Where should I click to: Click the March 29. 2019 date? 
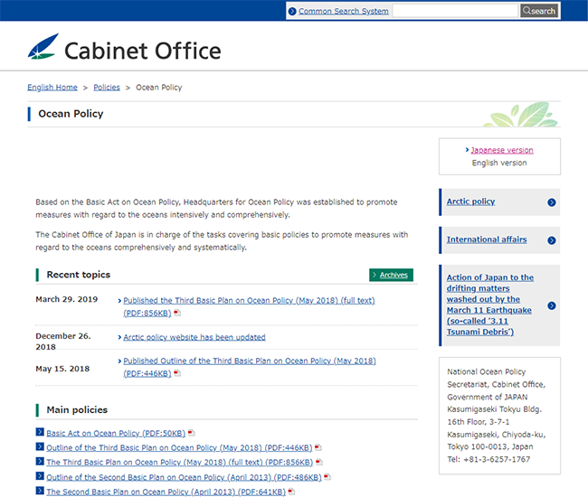[x=67, y=299]
